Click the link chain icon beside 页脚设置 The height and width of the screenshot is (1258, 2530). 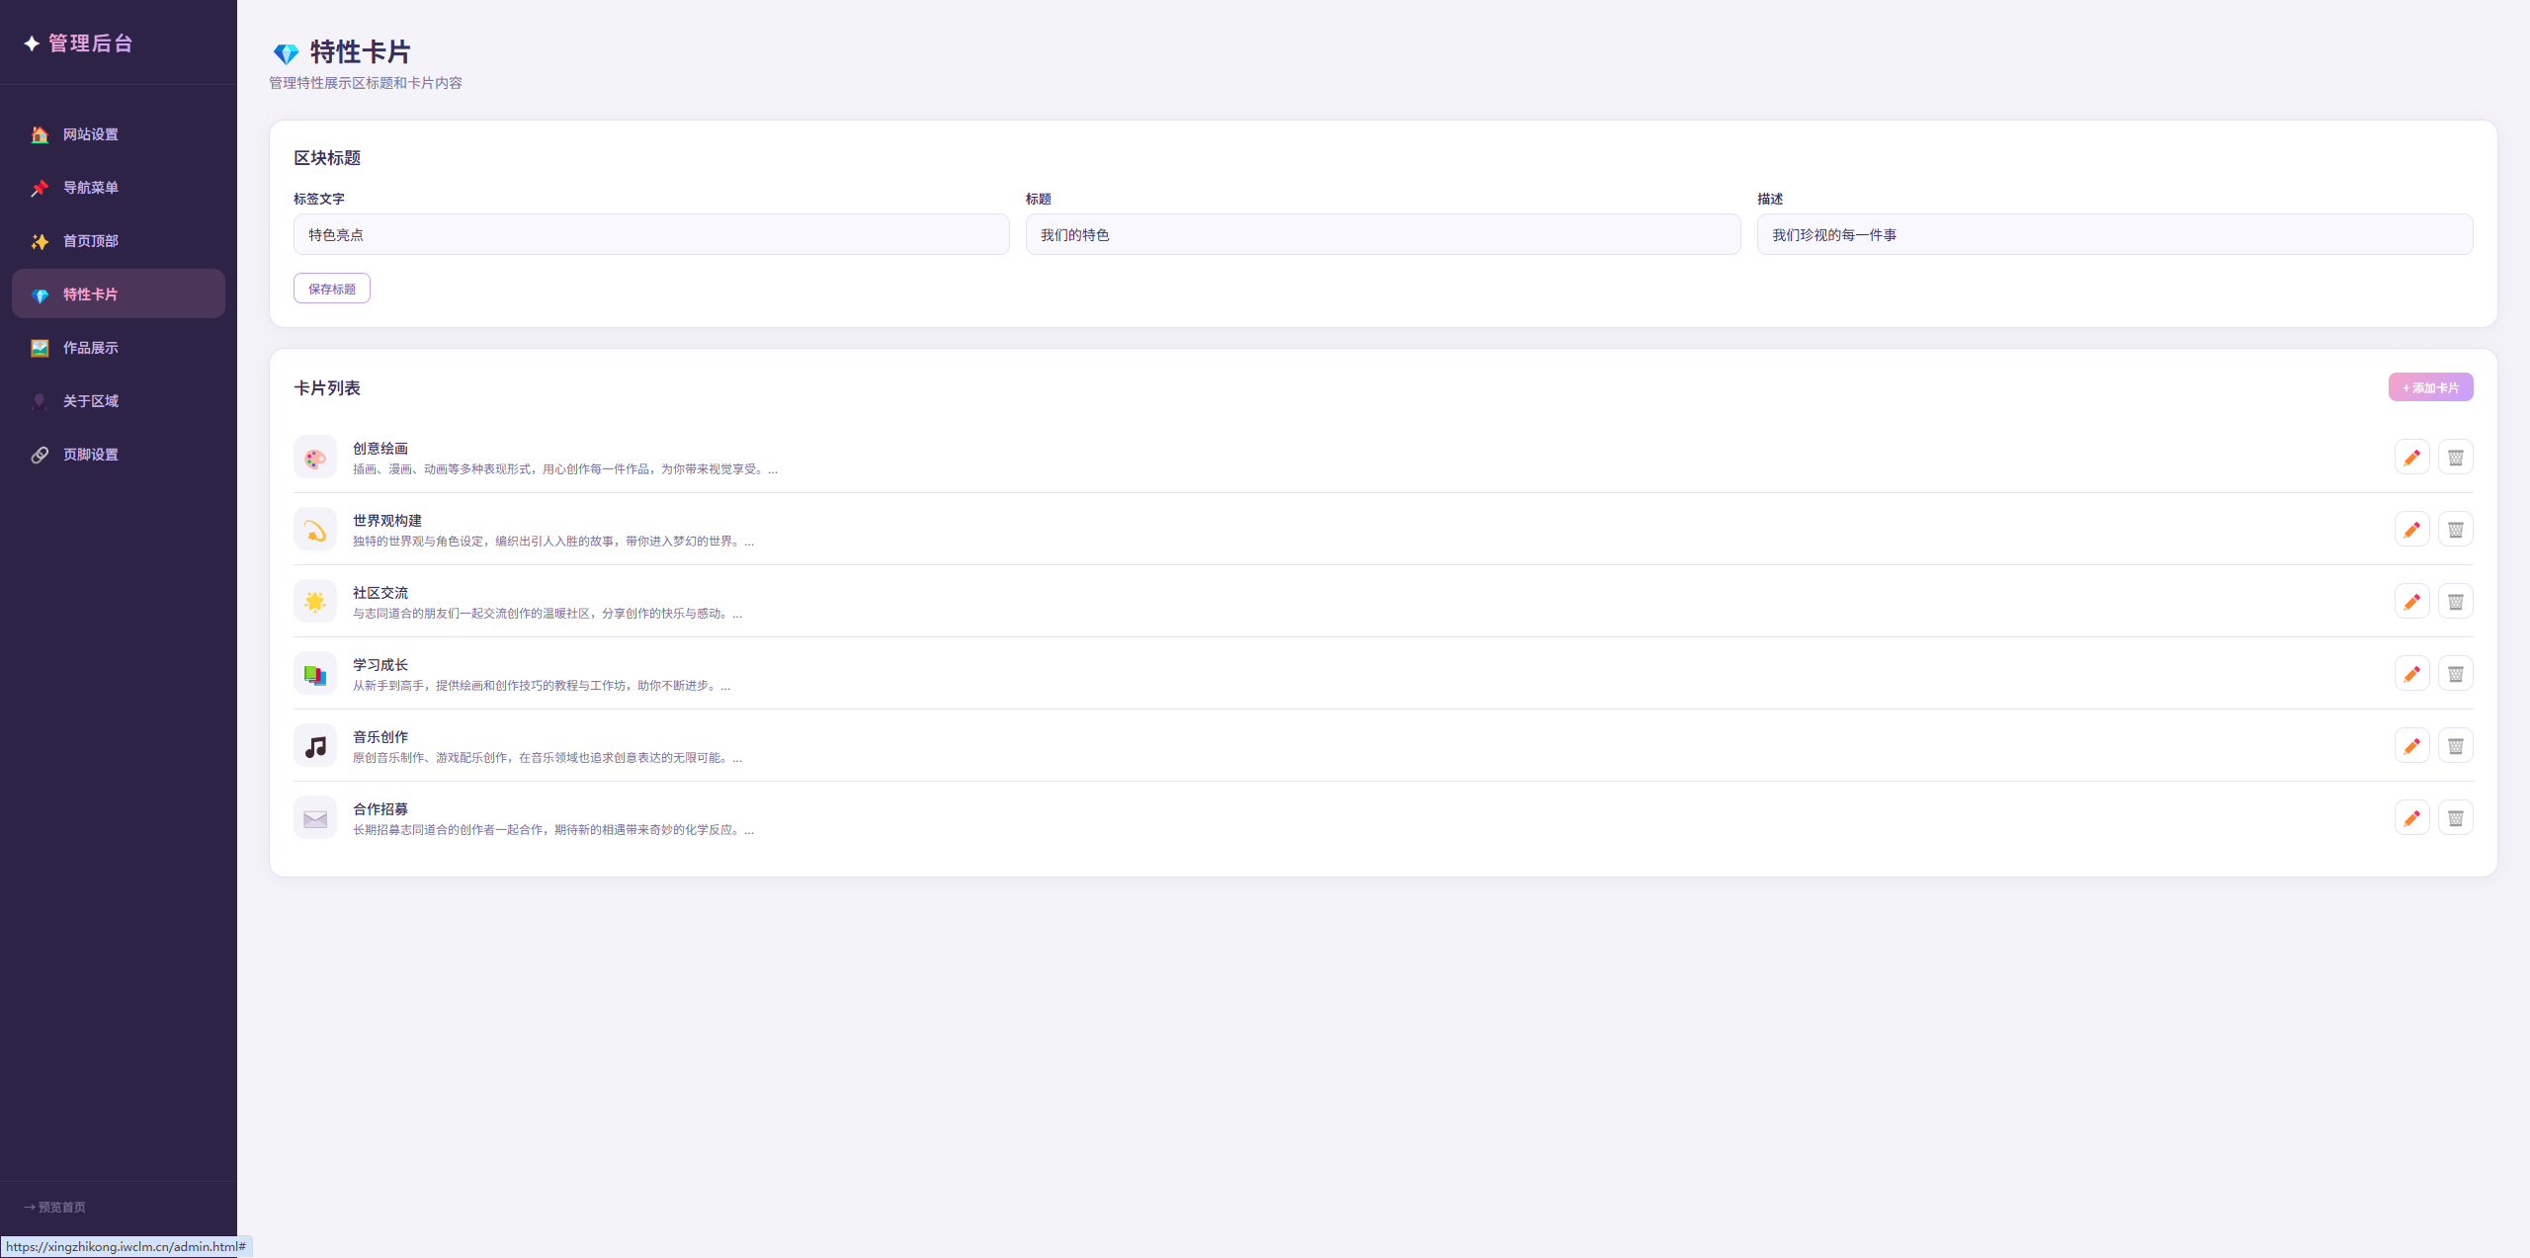40,455
